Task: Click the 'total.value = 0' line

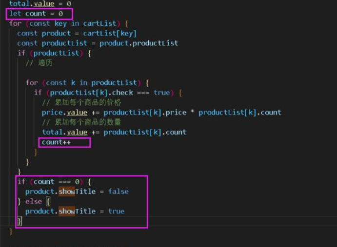Action: (x=40, y=3)
